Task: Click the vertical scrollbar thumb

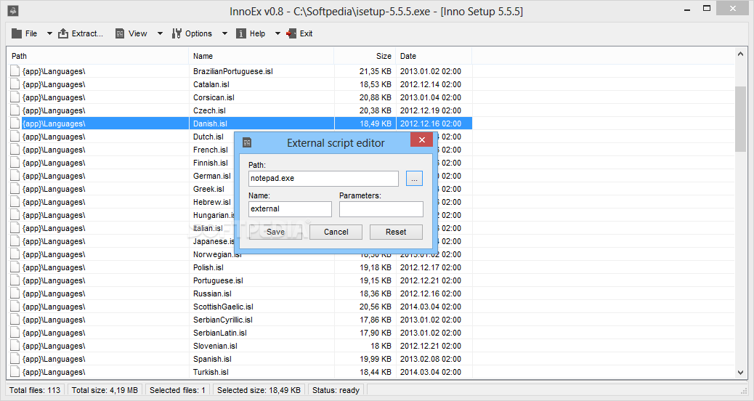Action: click(x=740, y=119)
